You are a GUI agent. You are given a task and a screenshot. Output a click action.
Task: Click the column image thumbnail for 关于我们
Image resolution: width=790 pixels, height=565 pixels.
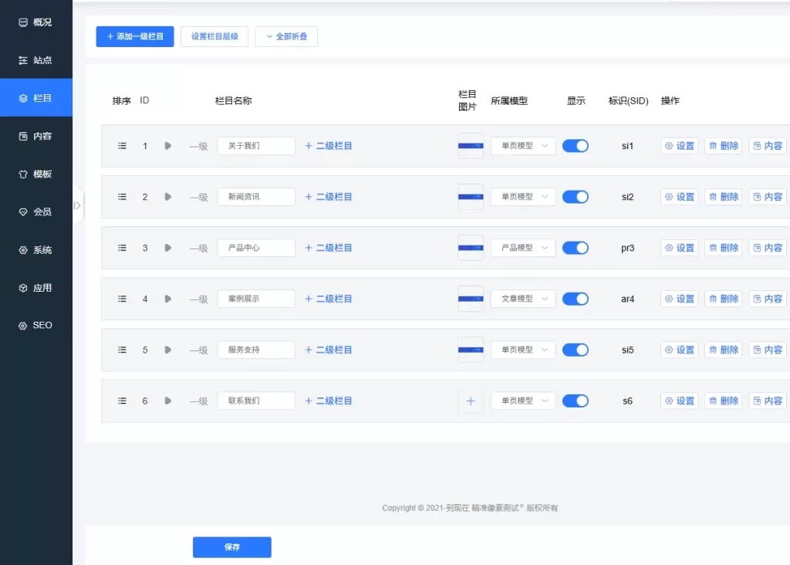tap(471, 146)
